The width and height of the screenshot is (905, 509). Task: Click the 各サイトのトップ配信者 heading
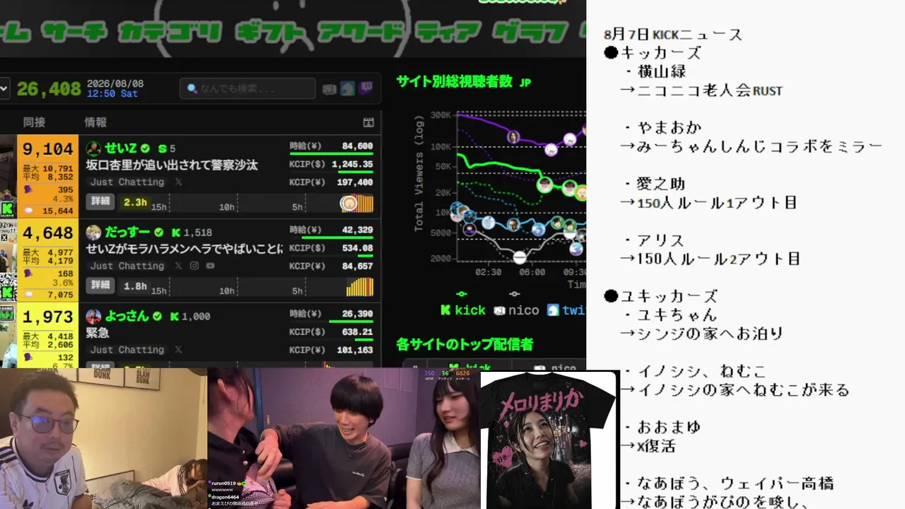pyautogui.click(x=465, y=344)
